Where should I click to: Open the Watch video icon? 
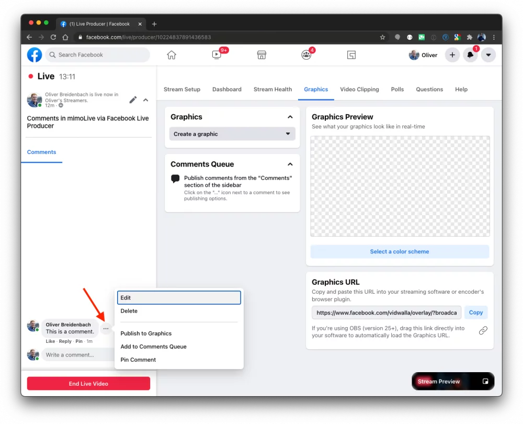pos(217,55)
